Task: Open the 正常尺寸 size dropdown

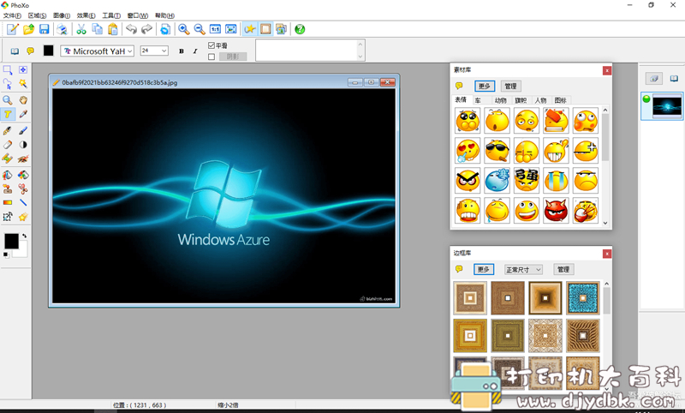Action: pos(523,270)
